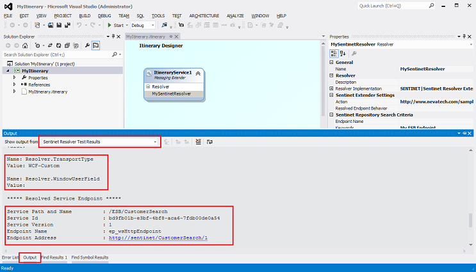Select MySentinetResolver in the itinerary shape
476x272 pixels.
pyautogui.click(x=171, y=93)
